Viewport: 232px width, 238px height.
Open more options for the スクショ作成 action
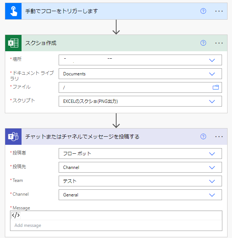click(x=219, y=43)
